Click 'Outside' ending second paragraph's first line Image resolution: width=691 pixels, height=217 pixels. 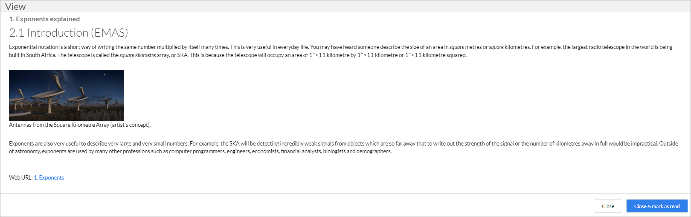(x=669, y=143)
